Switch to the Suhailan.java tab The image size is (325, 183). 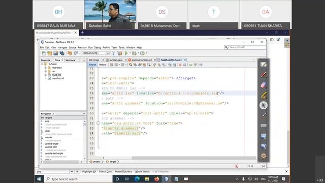click(x=116, y=60)
